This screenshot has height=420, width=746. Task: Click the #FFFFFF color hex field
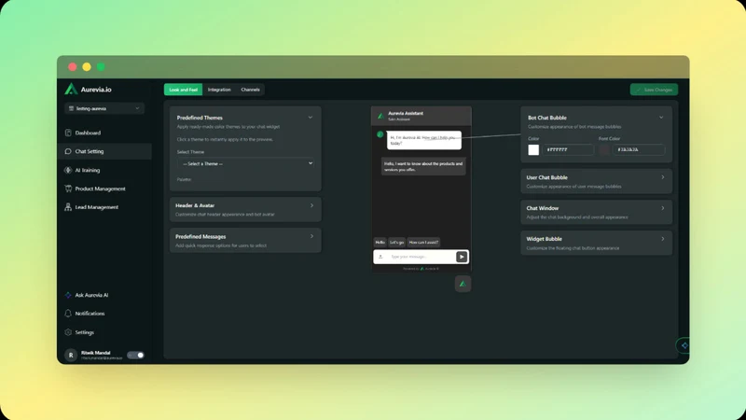tap(568, 149)
